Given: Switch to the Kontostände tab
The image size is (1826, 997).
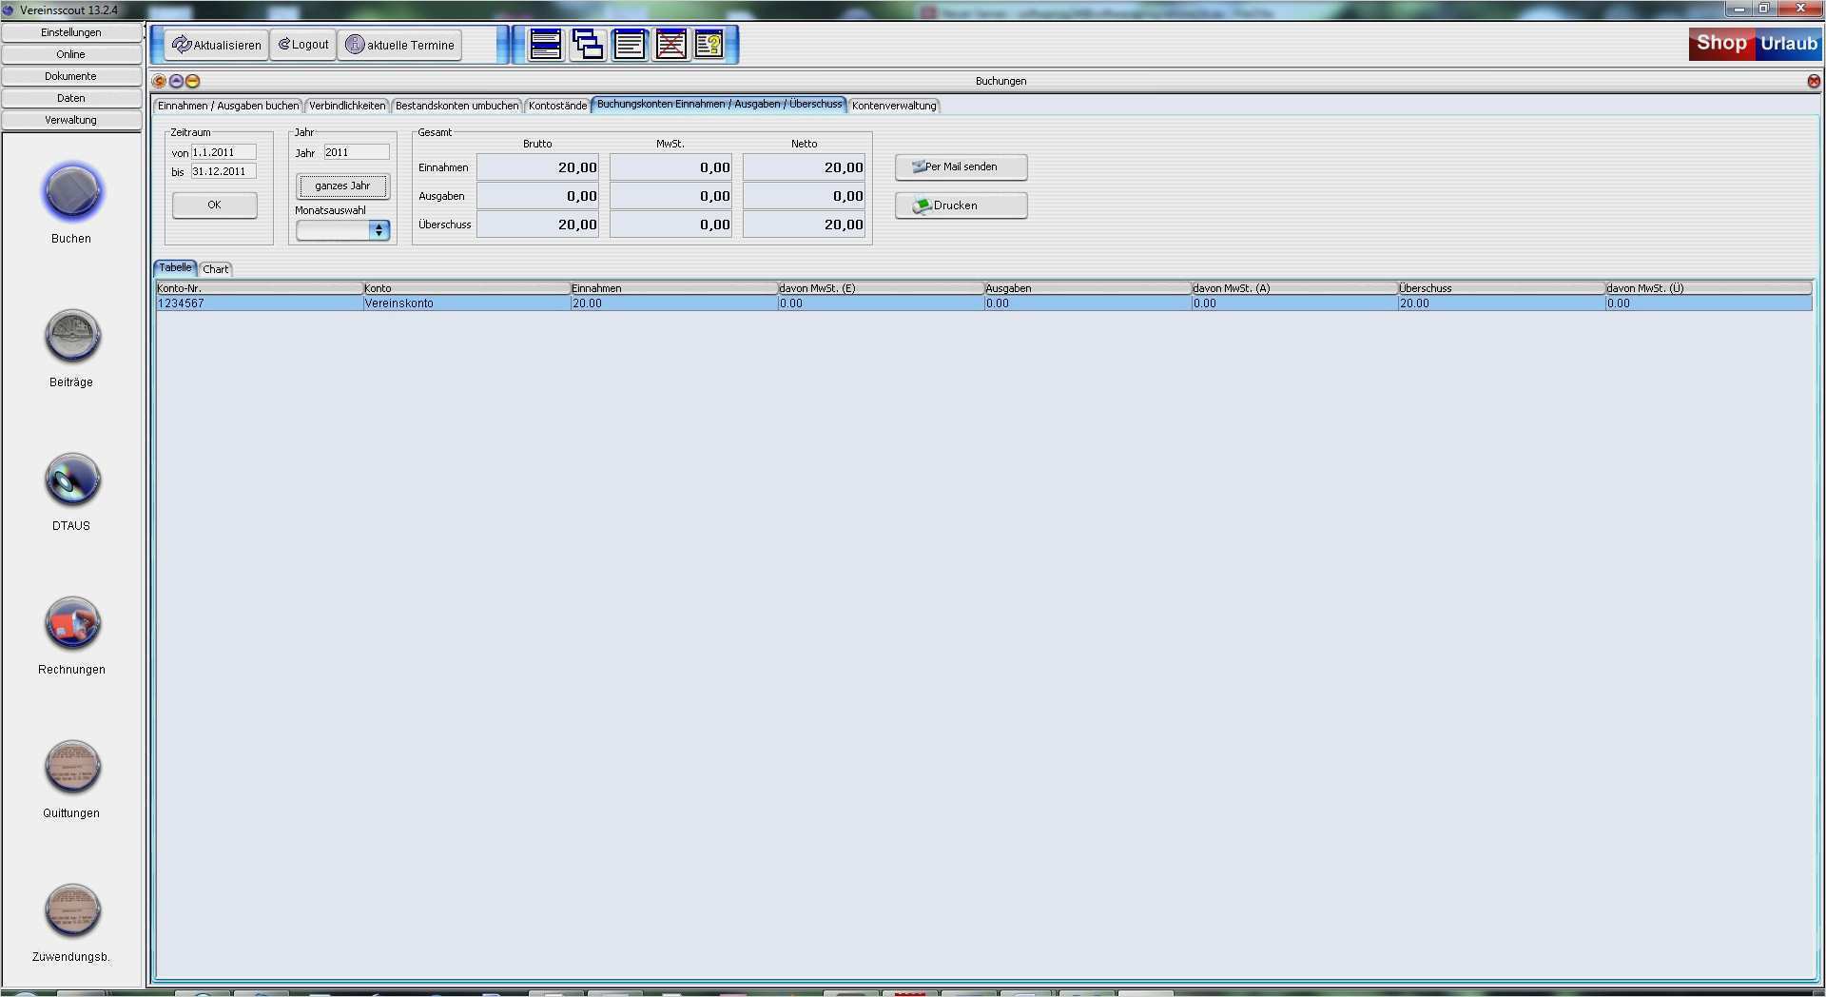Looking at the screenshot, I should point(557,106).
